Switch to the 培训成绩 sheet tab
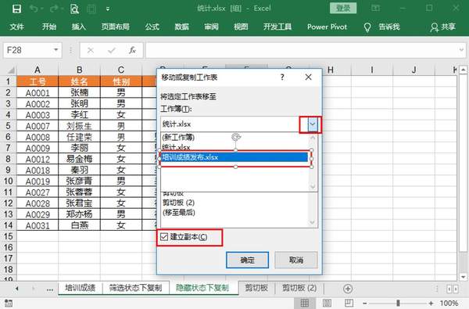The height and width of the screenshot is (309, 469). (x=81, y=288)
